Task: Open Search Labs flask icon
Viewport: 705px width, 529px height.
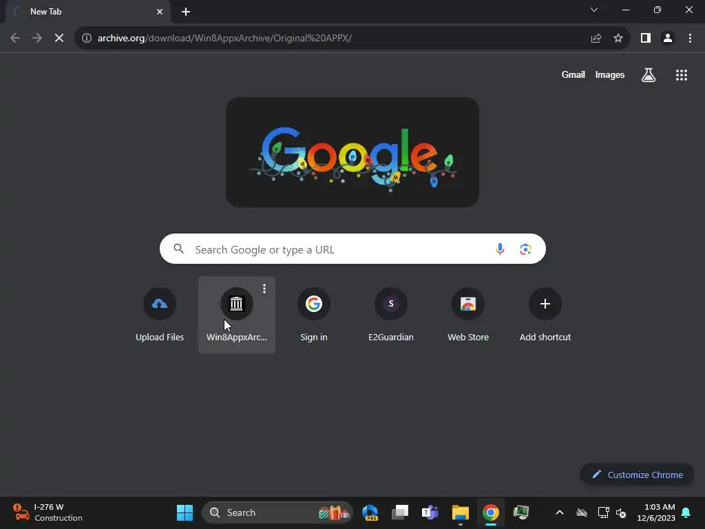Action: point(649,74)
